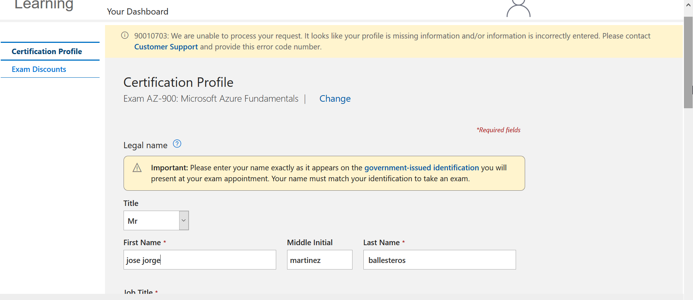
Task: Click the vertical scrollbar thumb
Action: 688,62
